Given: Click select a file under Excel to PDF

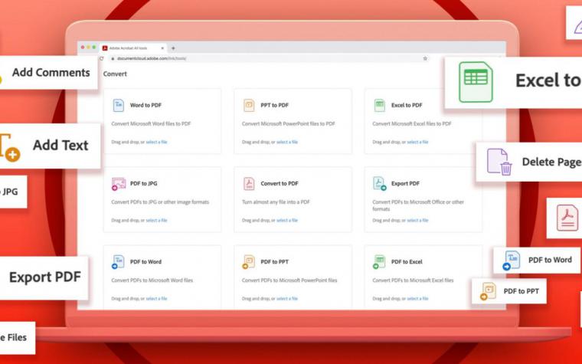Looking at the screenshot, I should [x=417, y=142].
